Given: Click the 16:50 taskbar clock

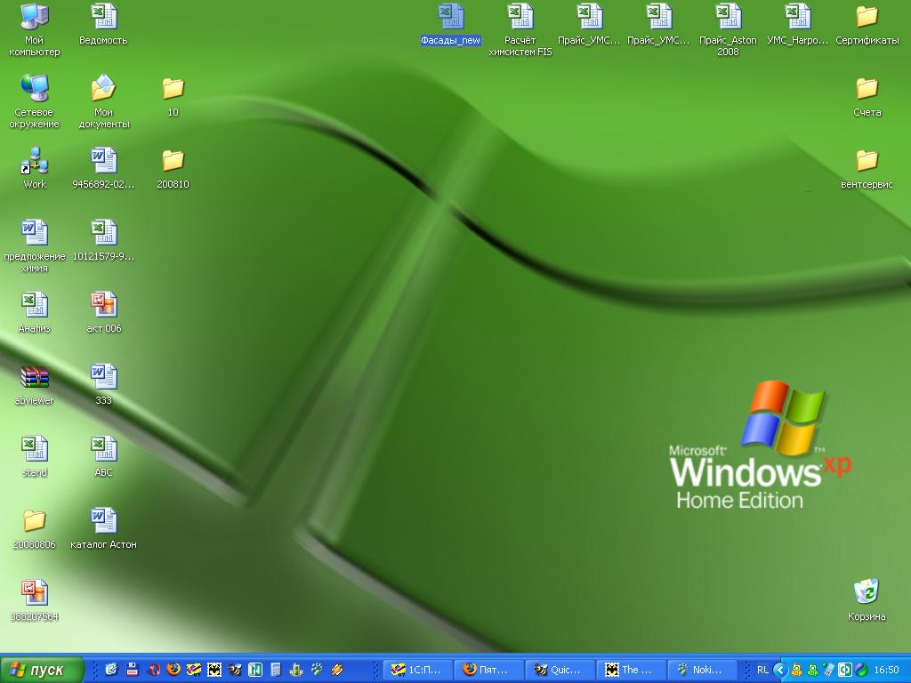Looking at the screenshot, I should 886,670.
